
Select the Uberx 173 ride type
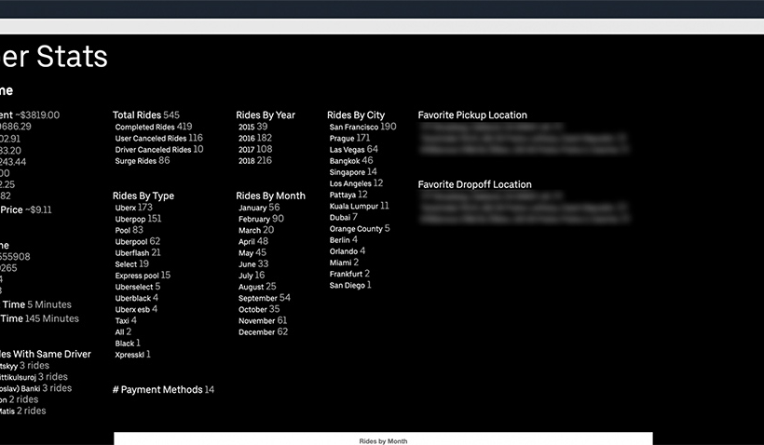pos(133,208)
